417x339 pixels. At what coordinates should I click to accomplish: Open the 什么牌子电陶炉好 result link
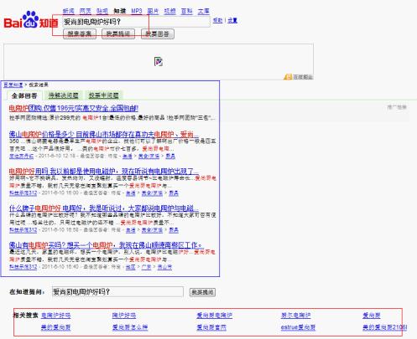pos(104,208)
